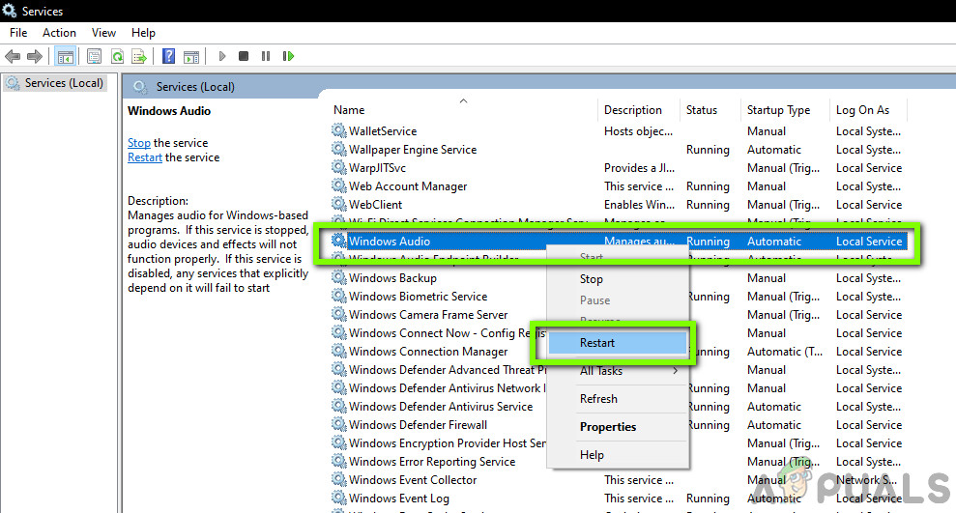Open the Action menu
The image size is (956, 513).
59,33
